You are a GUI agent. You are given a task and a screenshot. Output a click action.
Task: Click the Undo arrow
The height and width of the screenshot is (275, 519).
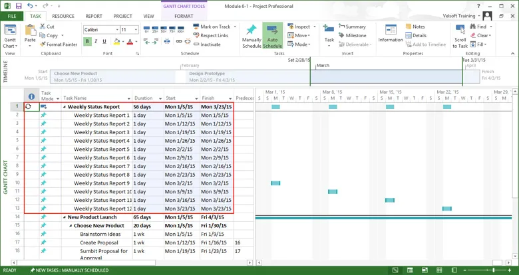30,6
